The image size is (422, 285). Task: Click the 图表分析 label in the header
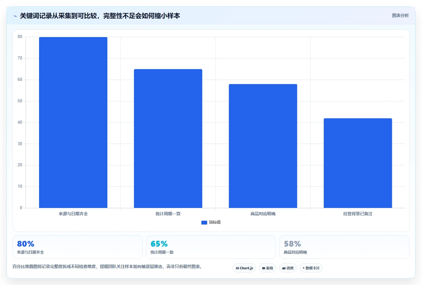[400, 15]
